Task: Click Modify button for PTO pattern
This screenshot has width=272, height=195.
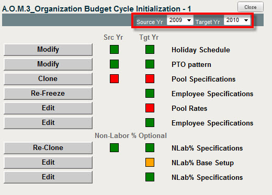Action: (48, 64)
